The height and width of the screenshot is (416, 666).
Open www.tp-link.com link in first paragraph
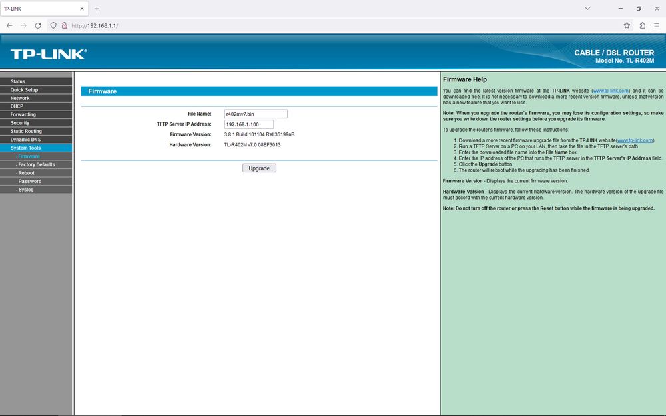pos(610,91)
